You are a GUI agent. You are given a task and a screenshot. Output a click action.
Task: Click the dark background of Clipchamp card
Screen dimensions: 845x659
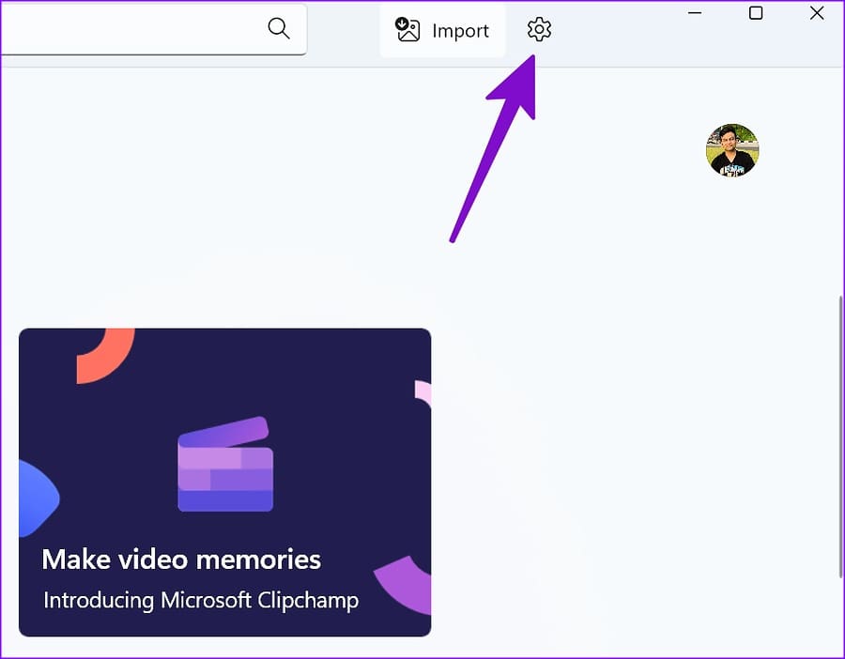click(x=323, y=377)
